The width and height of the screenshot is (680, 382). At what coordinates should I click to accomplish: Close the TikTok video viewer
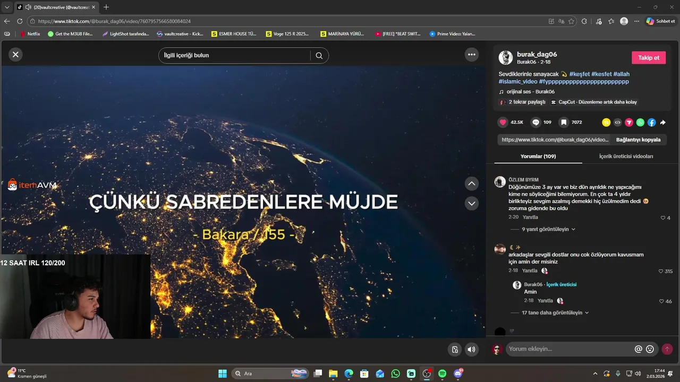coord(15,54)
